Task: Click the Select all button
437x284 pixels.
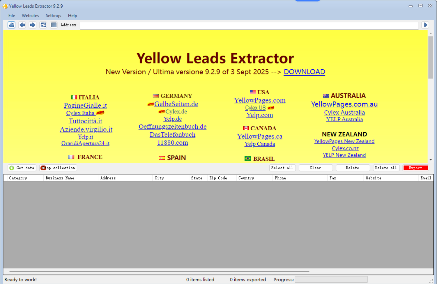Action: (282, 168)
